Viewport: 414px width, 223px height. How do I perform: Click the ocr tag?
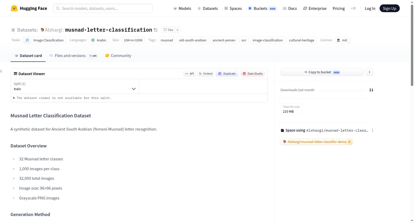tap(244, 40)
